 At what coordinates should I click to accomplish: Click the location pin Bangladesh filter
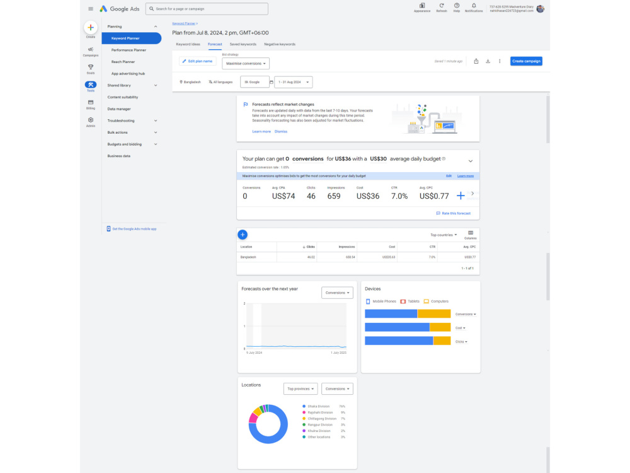(x=190, y=82)
